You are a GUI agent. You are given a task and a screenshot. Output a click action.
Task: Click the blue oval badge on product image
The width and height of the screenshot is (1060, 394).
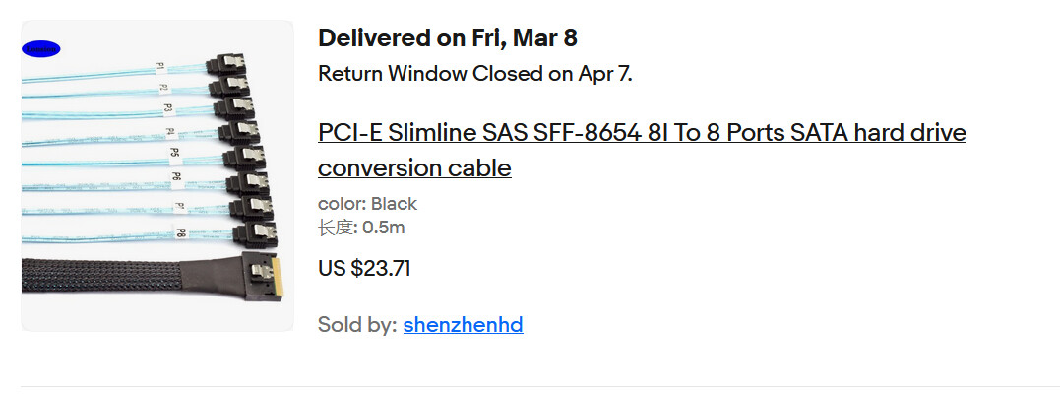click(40, 48)
